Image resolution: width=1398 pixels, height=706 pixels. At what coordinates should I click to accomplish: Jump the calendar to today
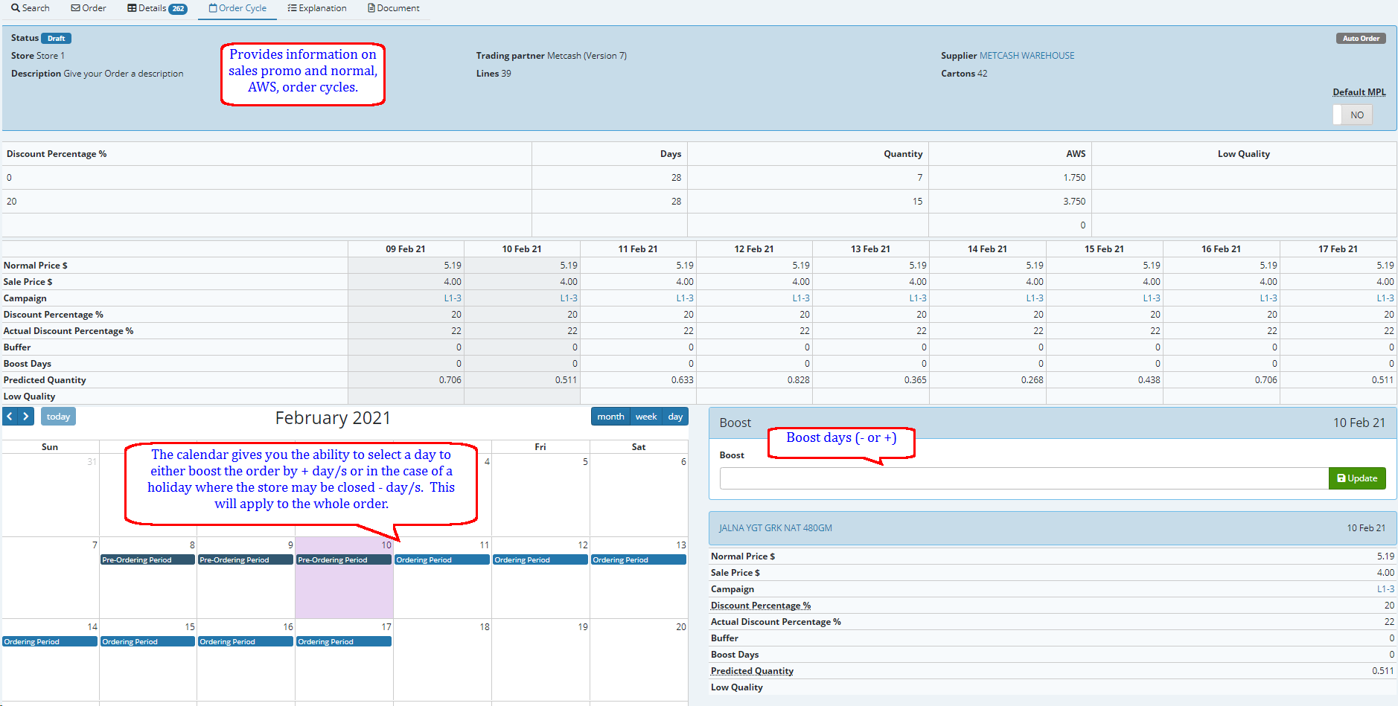click(58, 417)
